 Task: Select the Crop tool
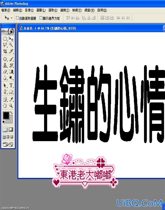click(x=5, y=51)
